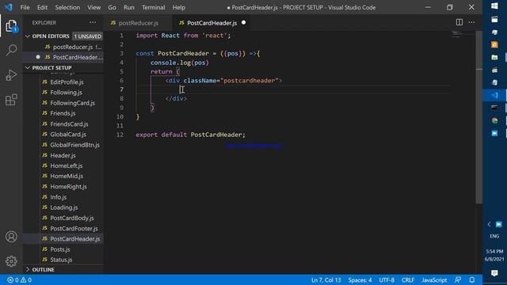The image size is (507, 285).
Task: Open Header.js file
Action: click(x=63, y=155)
